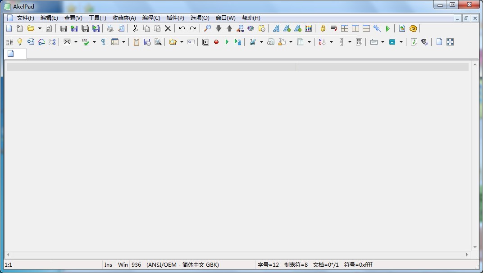Image resolution: width=483 pixels, height=273 pixels.
Task: Click the increase font size icon
Action: coord(287,28)
